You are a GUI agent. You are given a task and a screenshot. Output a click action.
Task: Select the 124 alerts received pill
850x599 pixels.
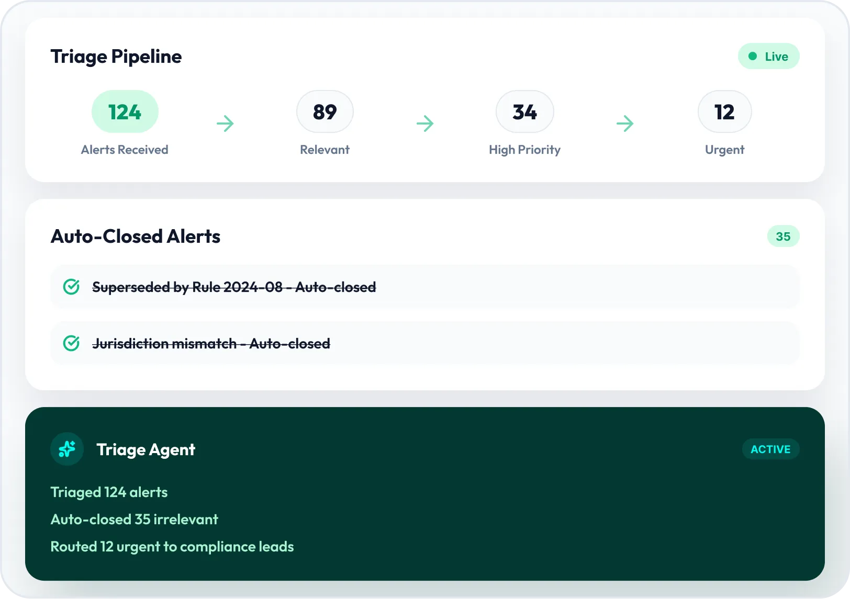tap(125, 111)
